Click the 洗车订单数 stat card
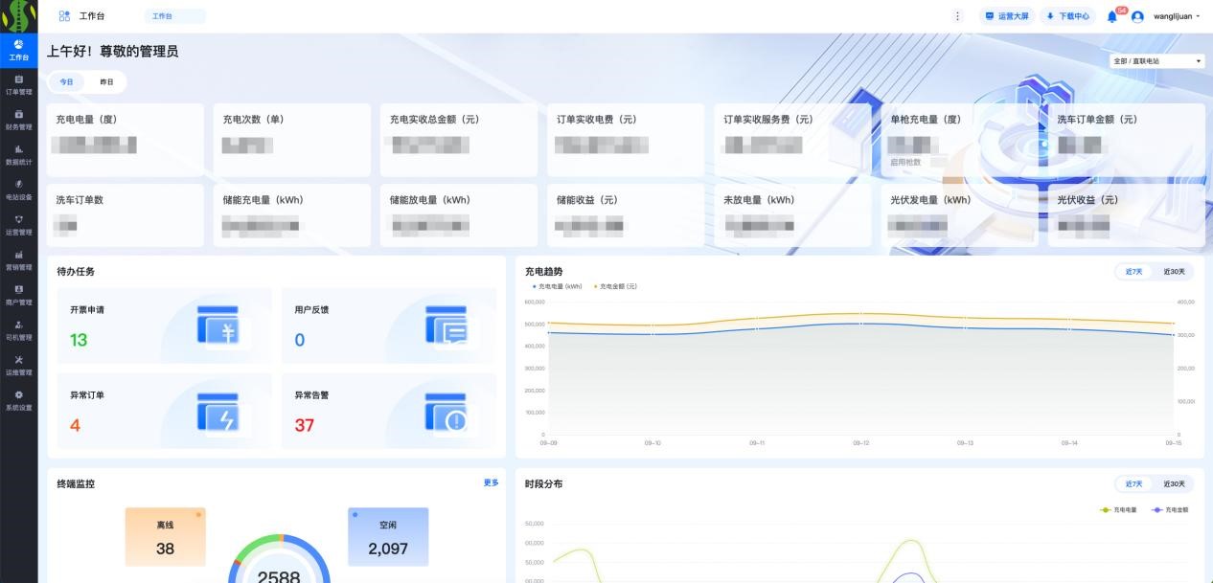The image size is (1213, 583). click(x=125, y=215)
